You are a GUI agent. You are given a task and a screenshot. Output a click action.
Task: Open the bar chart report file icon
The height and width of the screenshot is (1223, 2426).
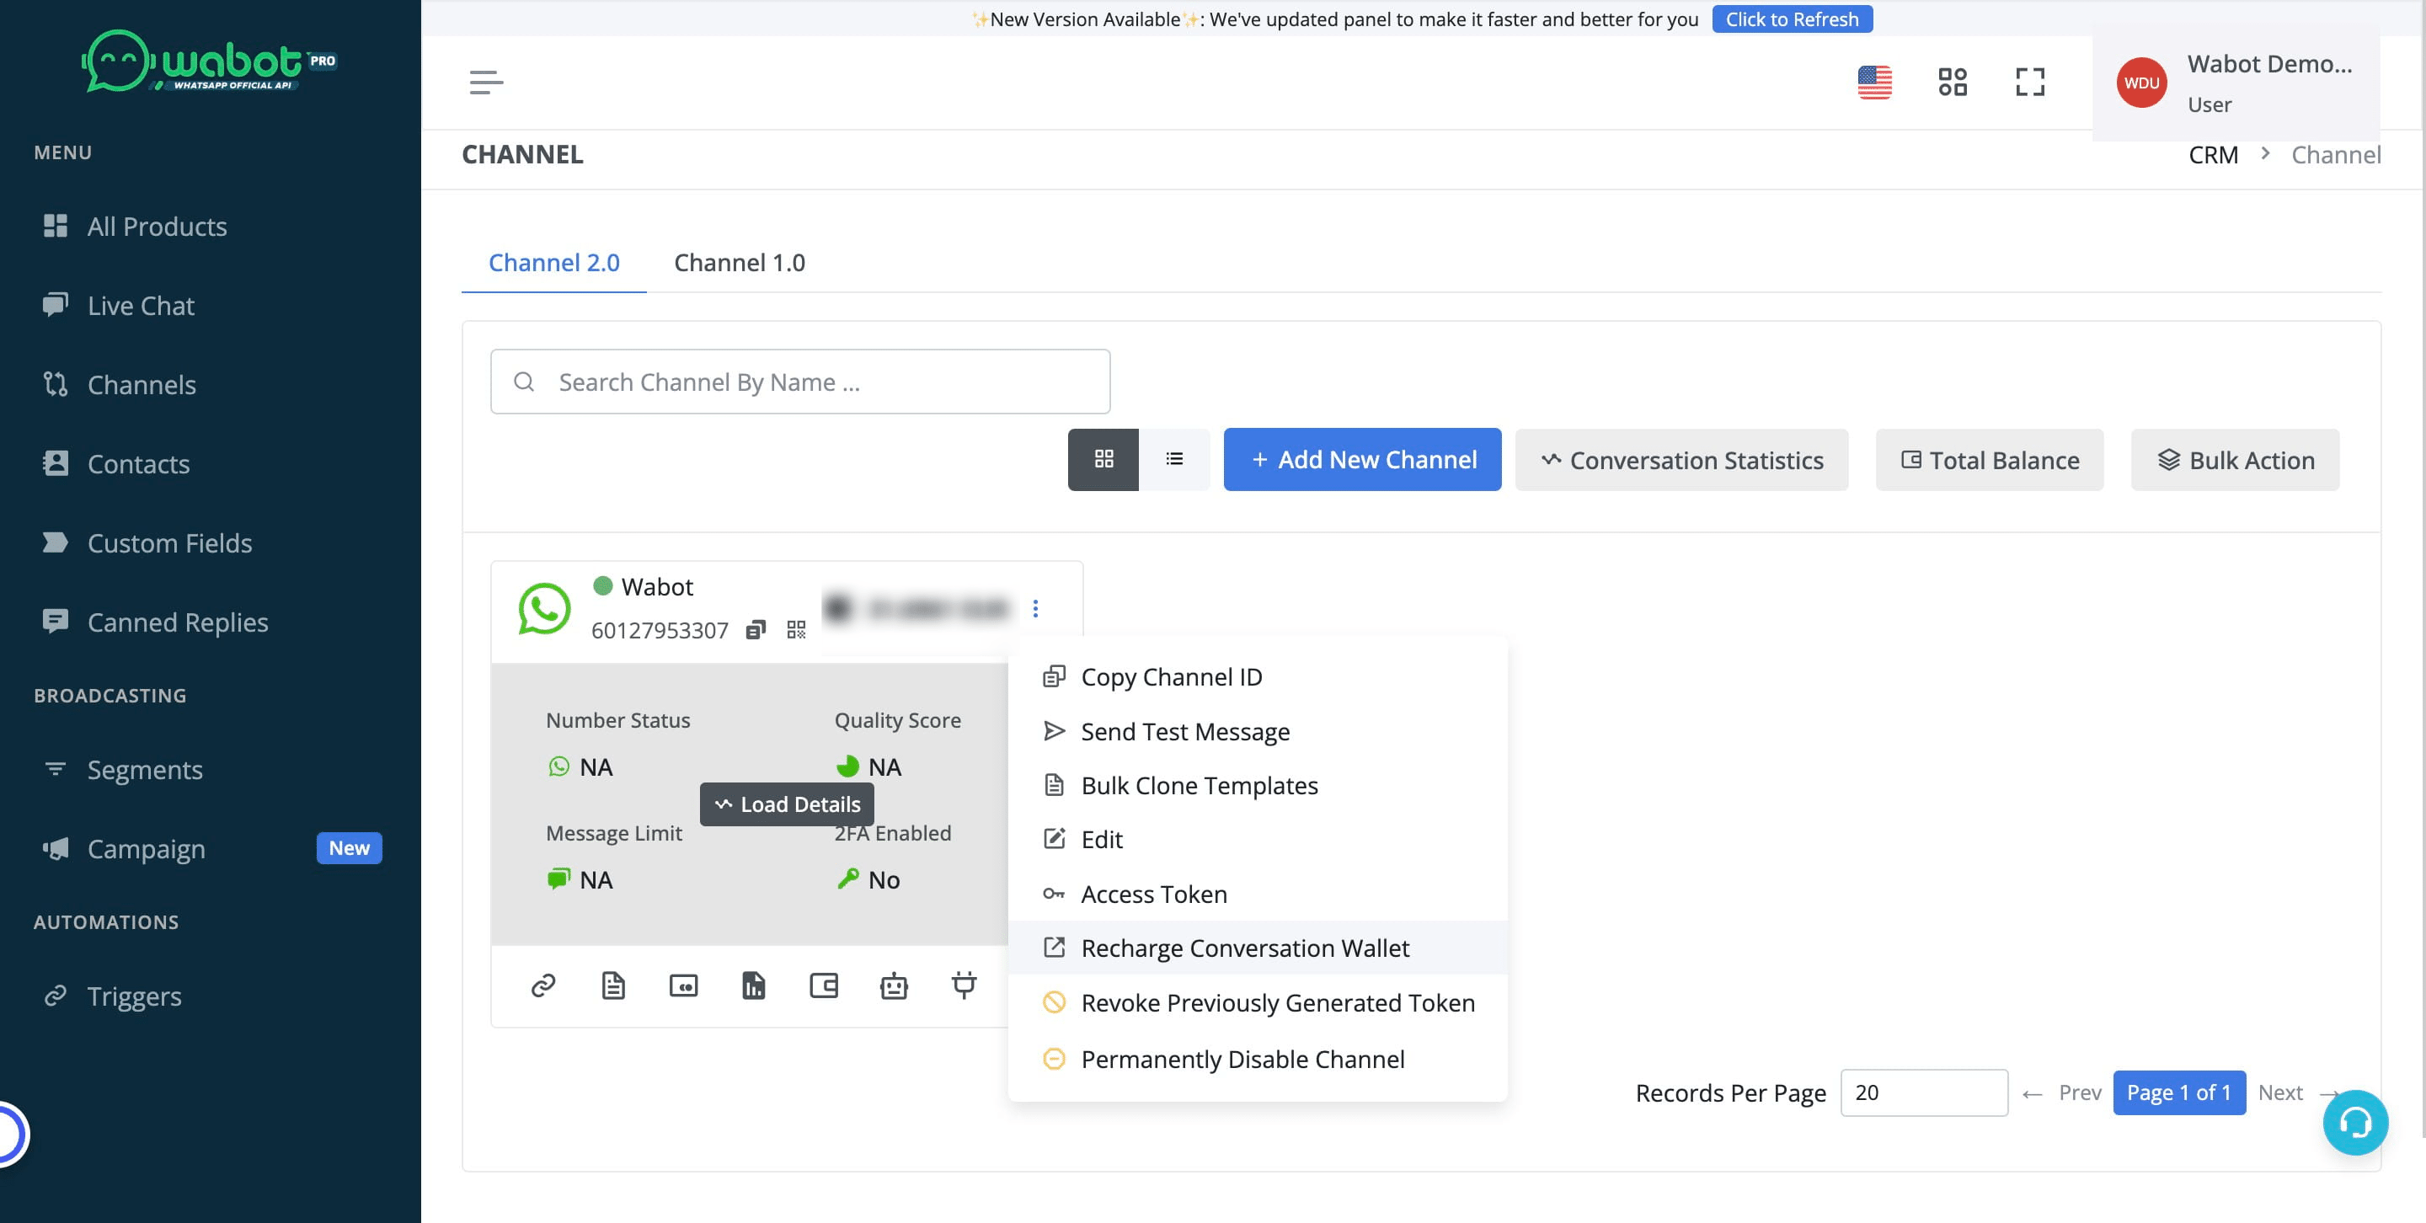click(x=753, y=985)
